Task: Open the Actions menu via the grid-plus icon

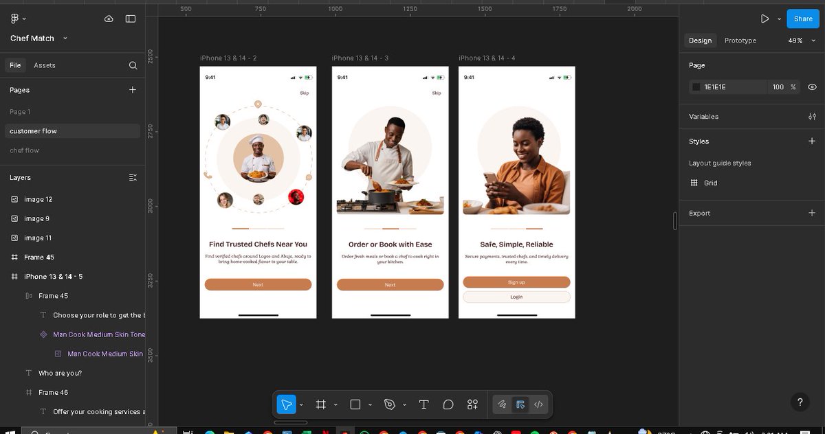Action: pos(472,404)
